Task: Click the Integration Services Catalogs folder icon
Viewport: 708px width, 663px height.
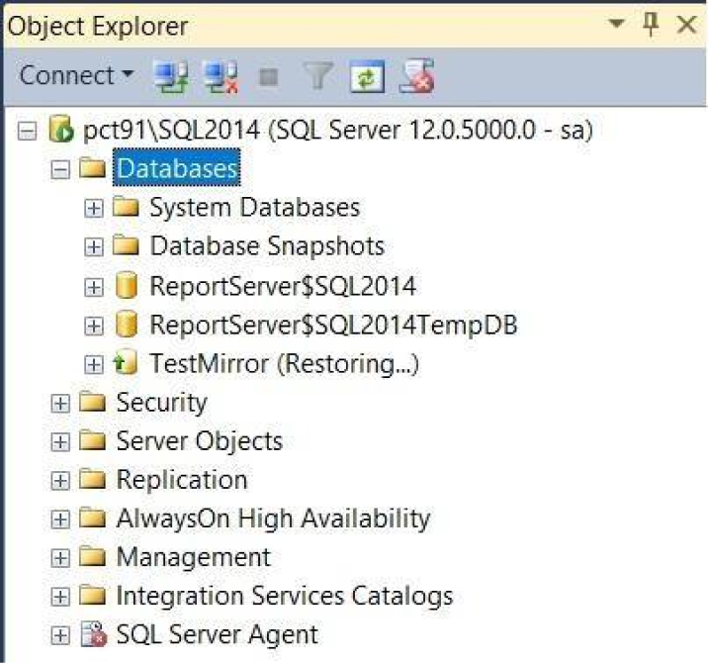Action: coord(93,595)
